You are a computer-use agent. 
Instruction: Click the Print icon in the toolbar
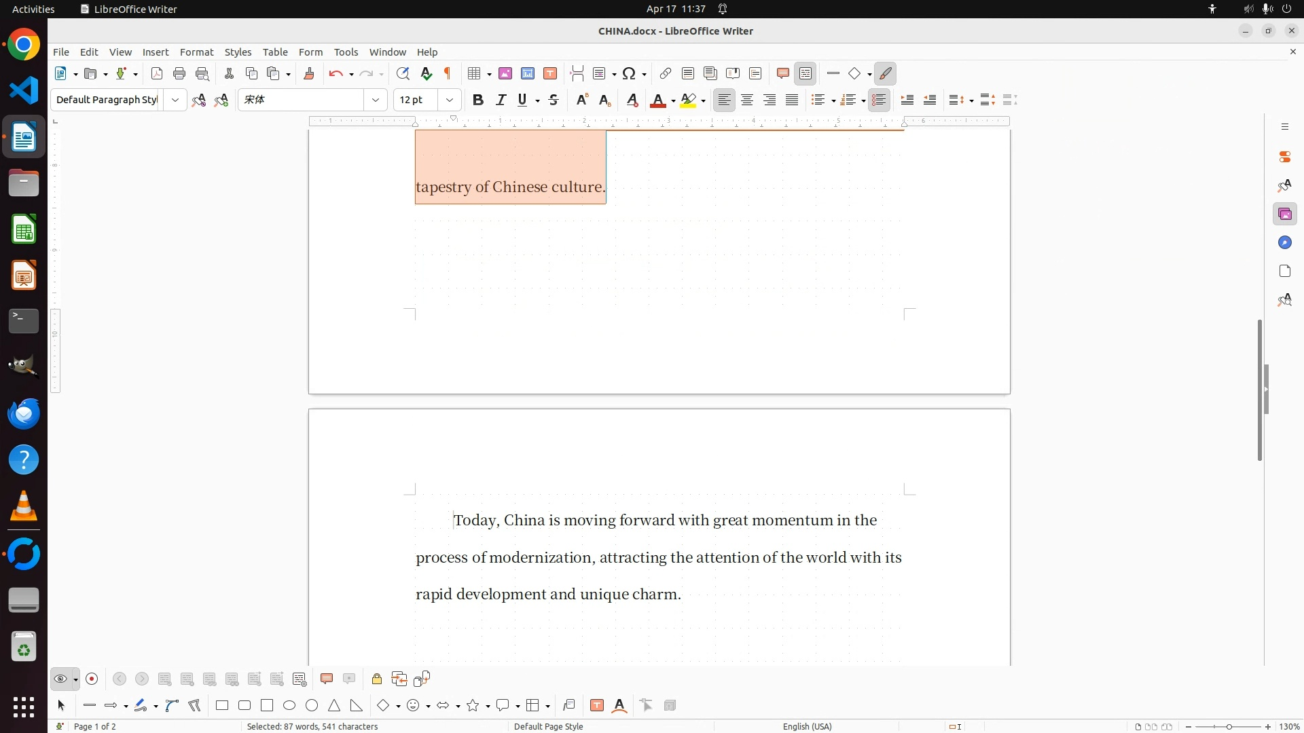pyautogui.click(x=179, y=73)
